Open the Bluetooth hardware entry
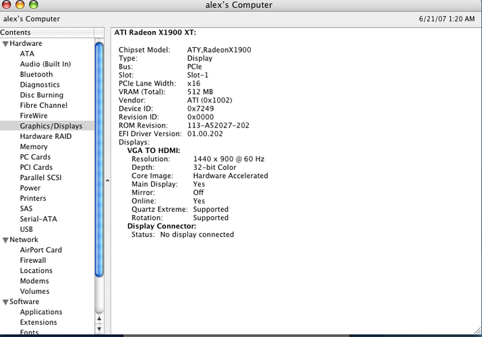 click(36, 74)
